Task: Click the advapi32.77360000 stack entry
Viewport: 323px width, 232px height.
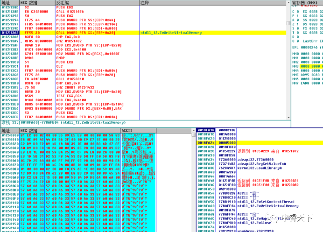Action: pos(255,160)
